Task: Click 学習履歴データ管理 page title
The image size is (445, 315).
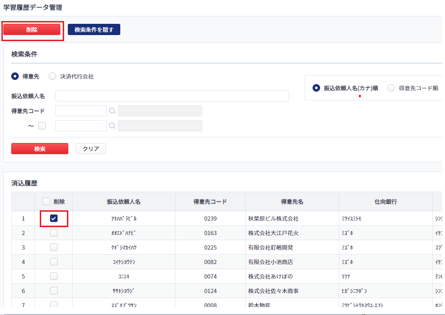Action: 33,7
